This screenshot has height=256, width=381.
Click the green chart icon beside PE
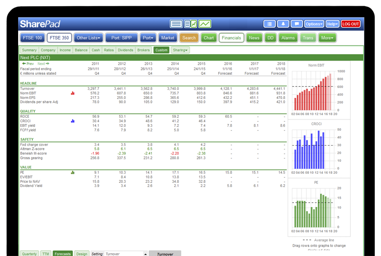click(73, 172)
